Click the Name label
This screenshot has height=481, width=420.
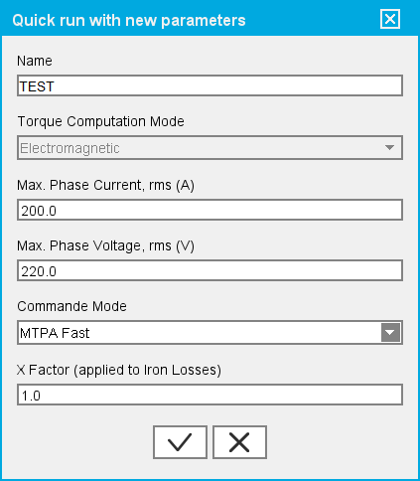point(35,61)
